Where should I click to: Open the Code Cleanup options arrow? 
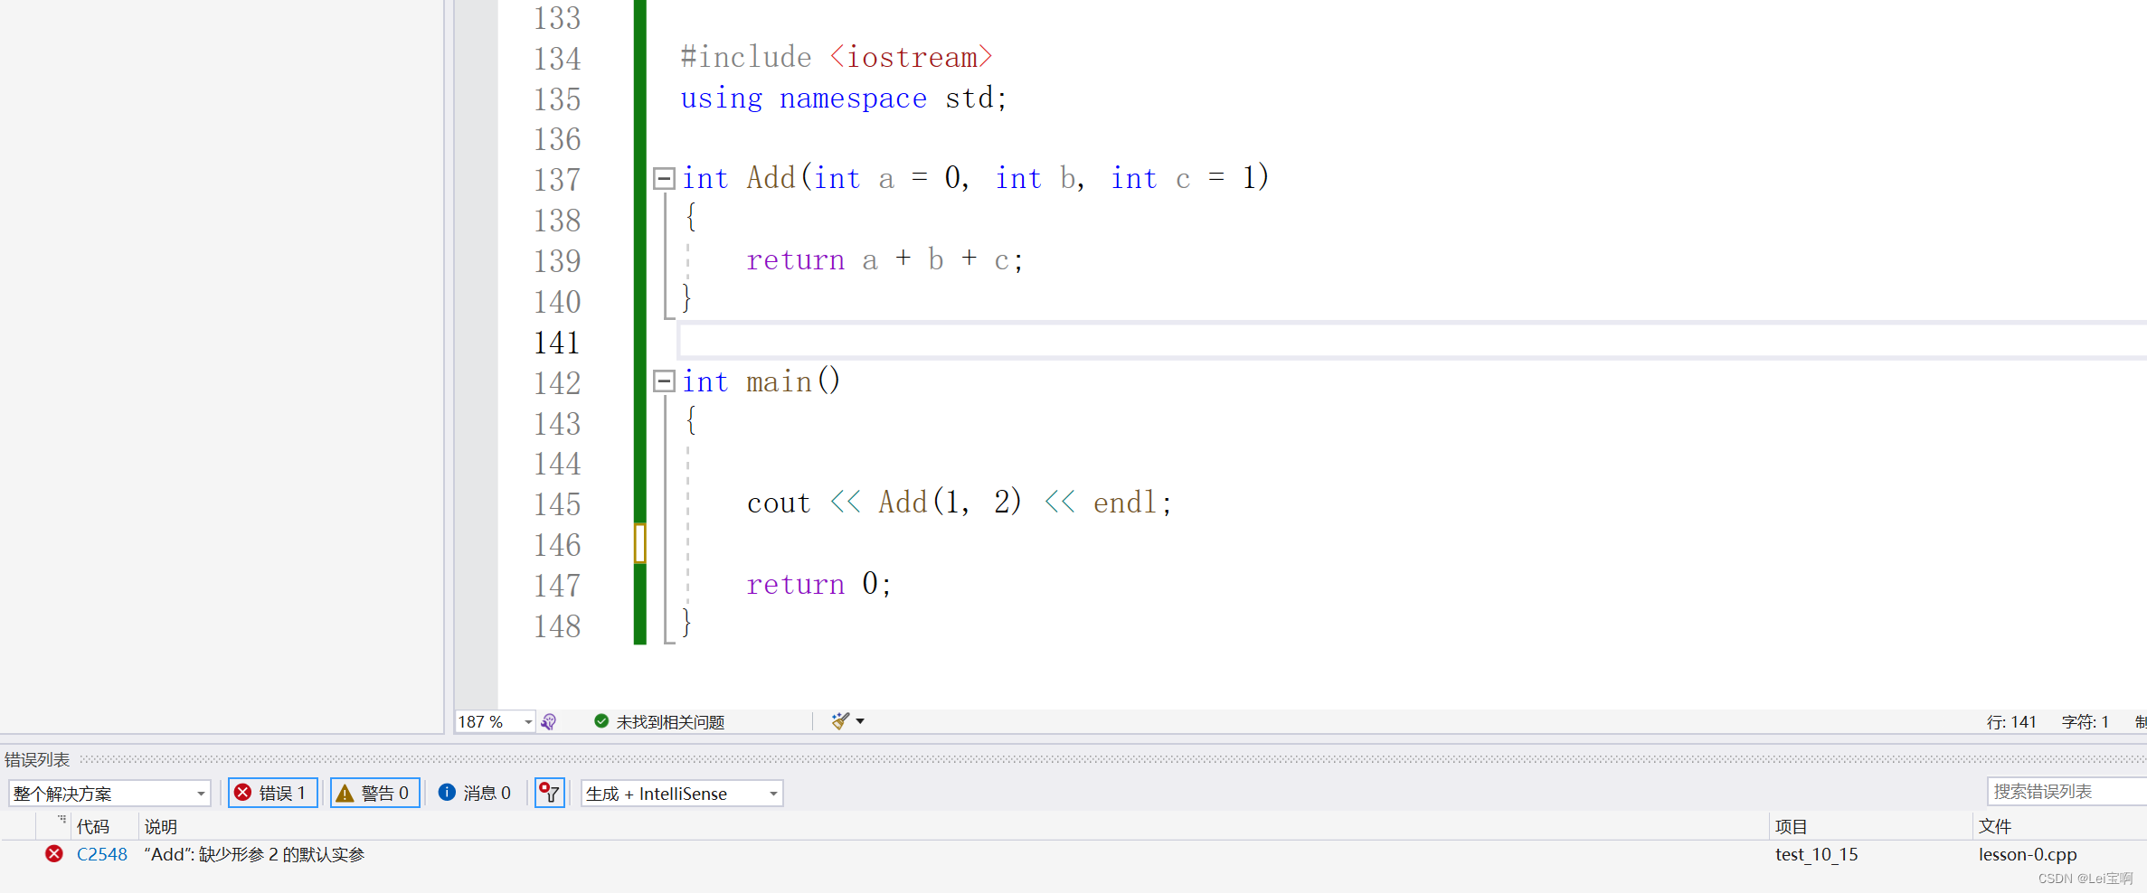pyautogui.click(x=859, y=720)
